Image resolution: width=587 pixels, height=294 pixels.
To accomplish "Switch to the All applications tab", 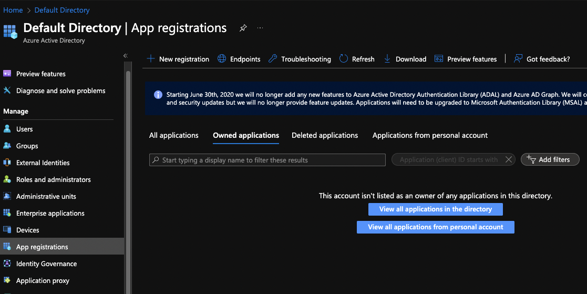I will coord(174,135).
